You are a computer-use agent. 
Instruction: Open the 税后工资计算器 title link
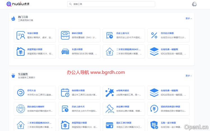(124, 123)
